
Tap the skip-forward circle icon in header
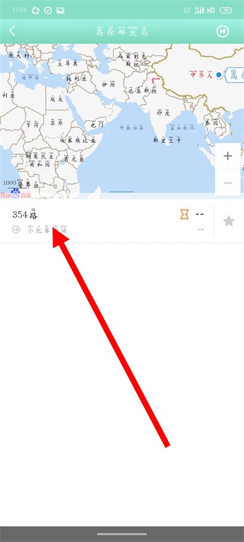(x=223, y=32)
